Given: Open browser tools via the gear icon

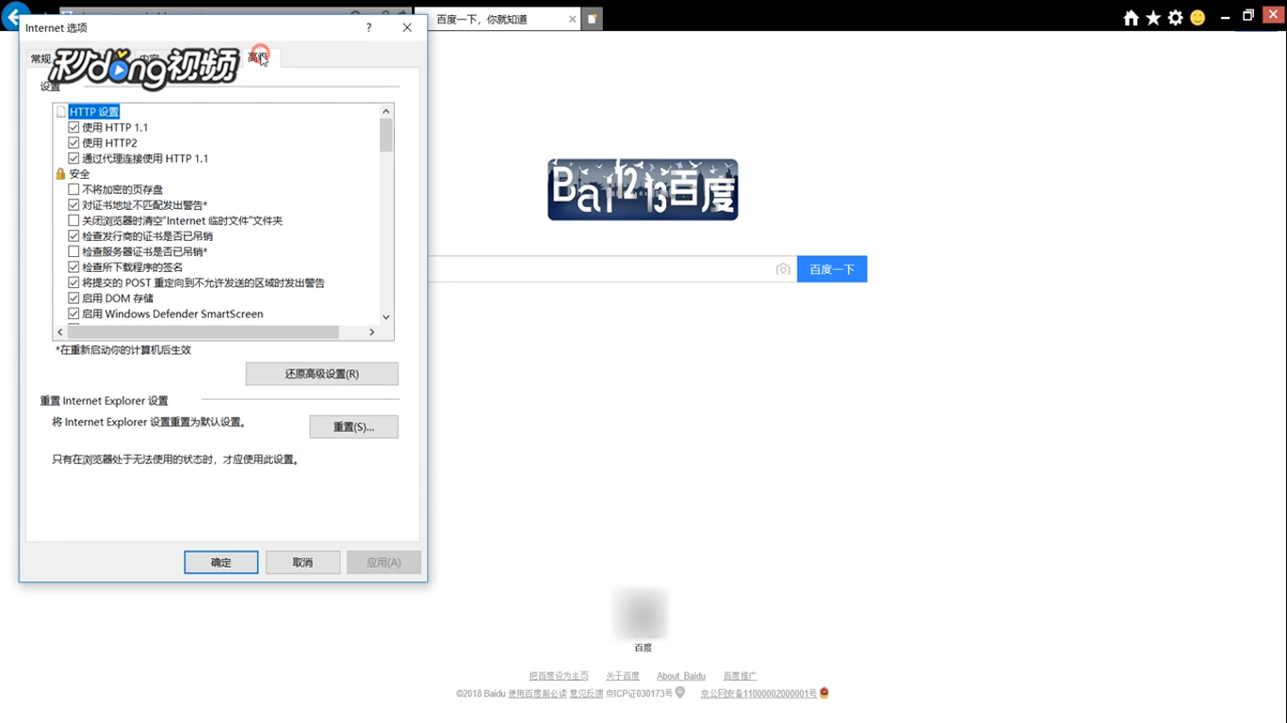Looking at the screenshot, I should pos(1176,18).
